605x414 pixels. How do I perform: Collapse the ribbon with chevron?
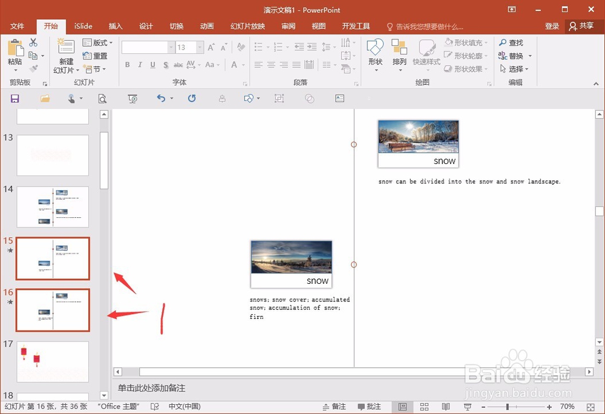(596, 84)
